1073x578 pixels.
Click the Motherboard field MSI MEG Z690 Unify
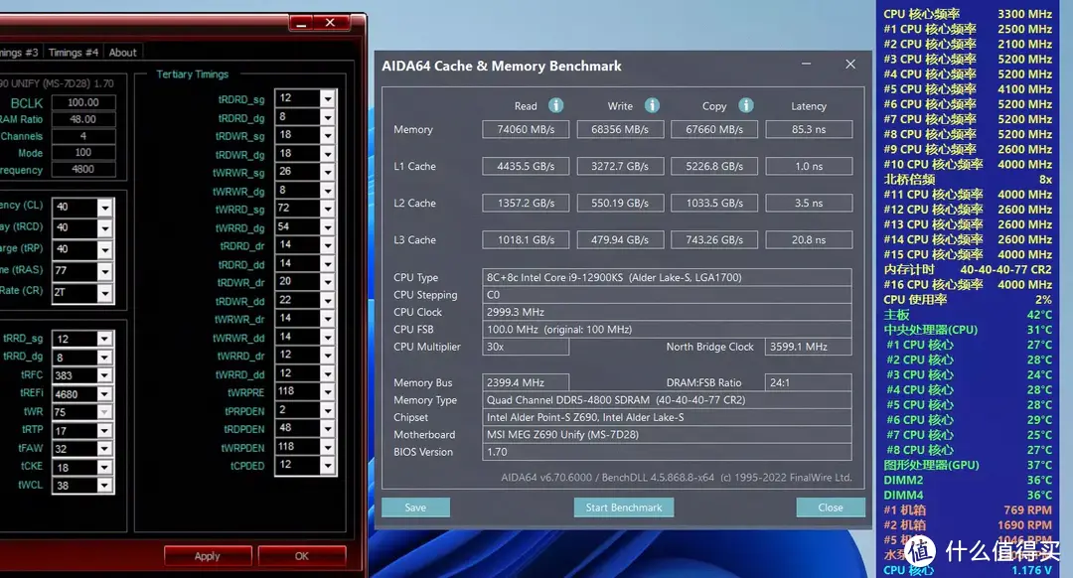pos(667,434)
